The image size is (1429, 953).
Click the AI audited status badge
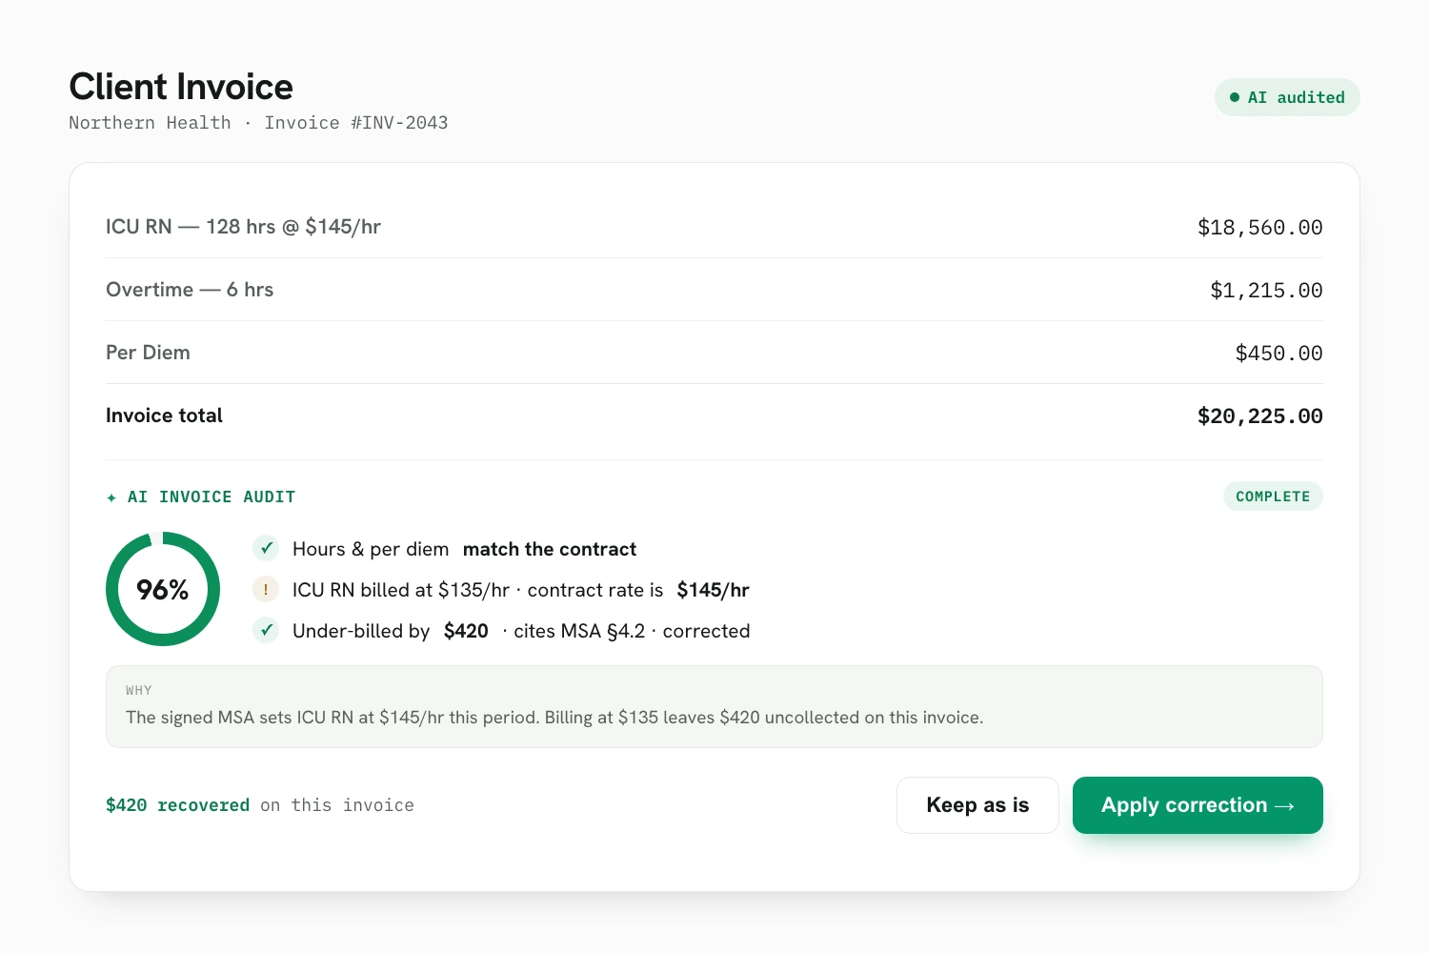(1287, 97)
